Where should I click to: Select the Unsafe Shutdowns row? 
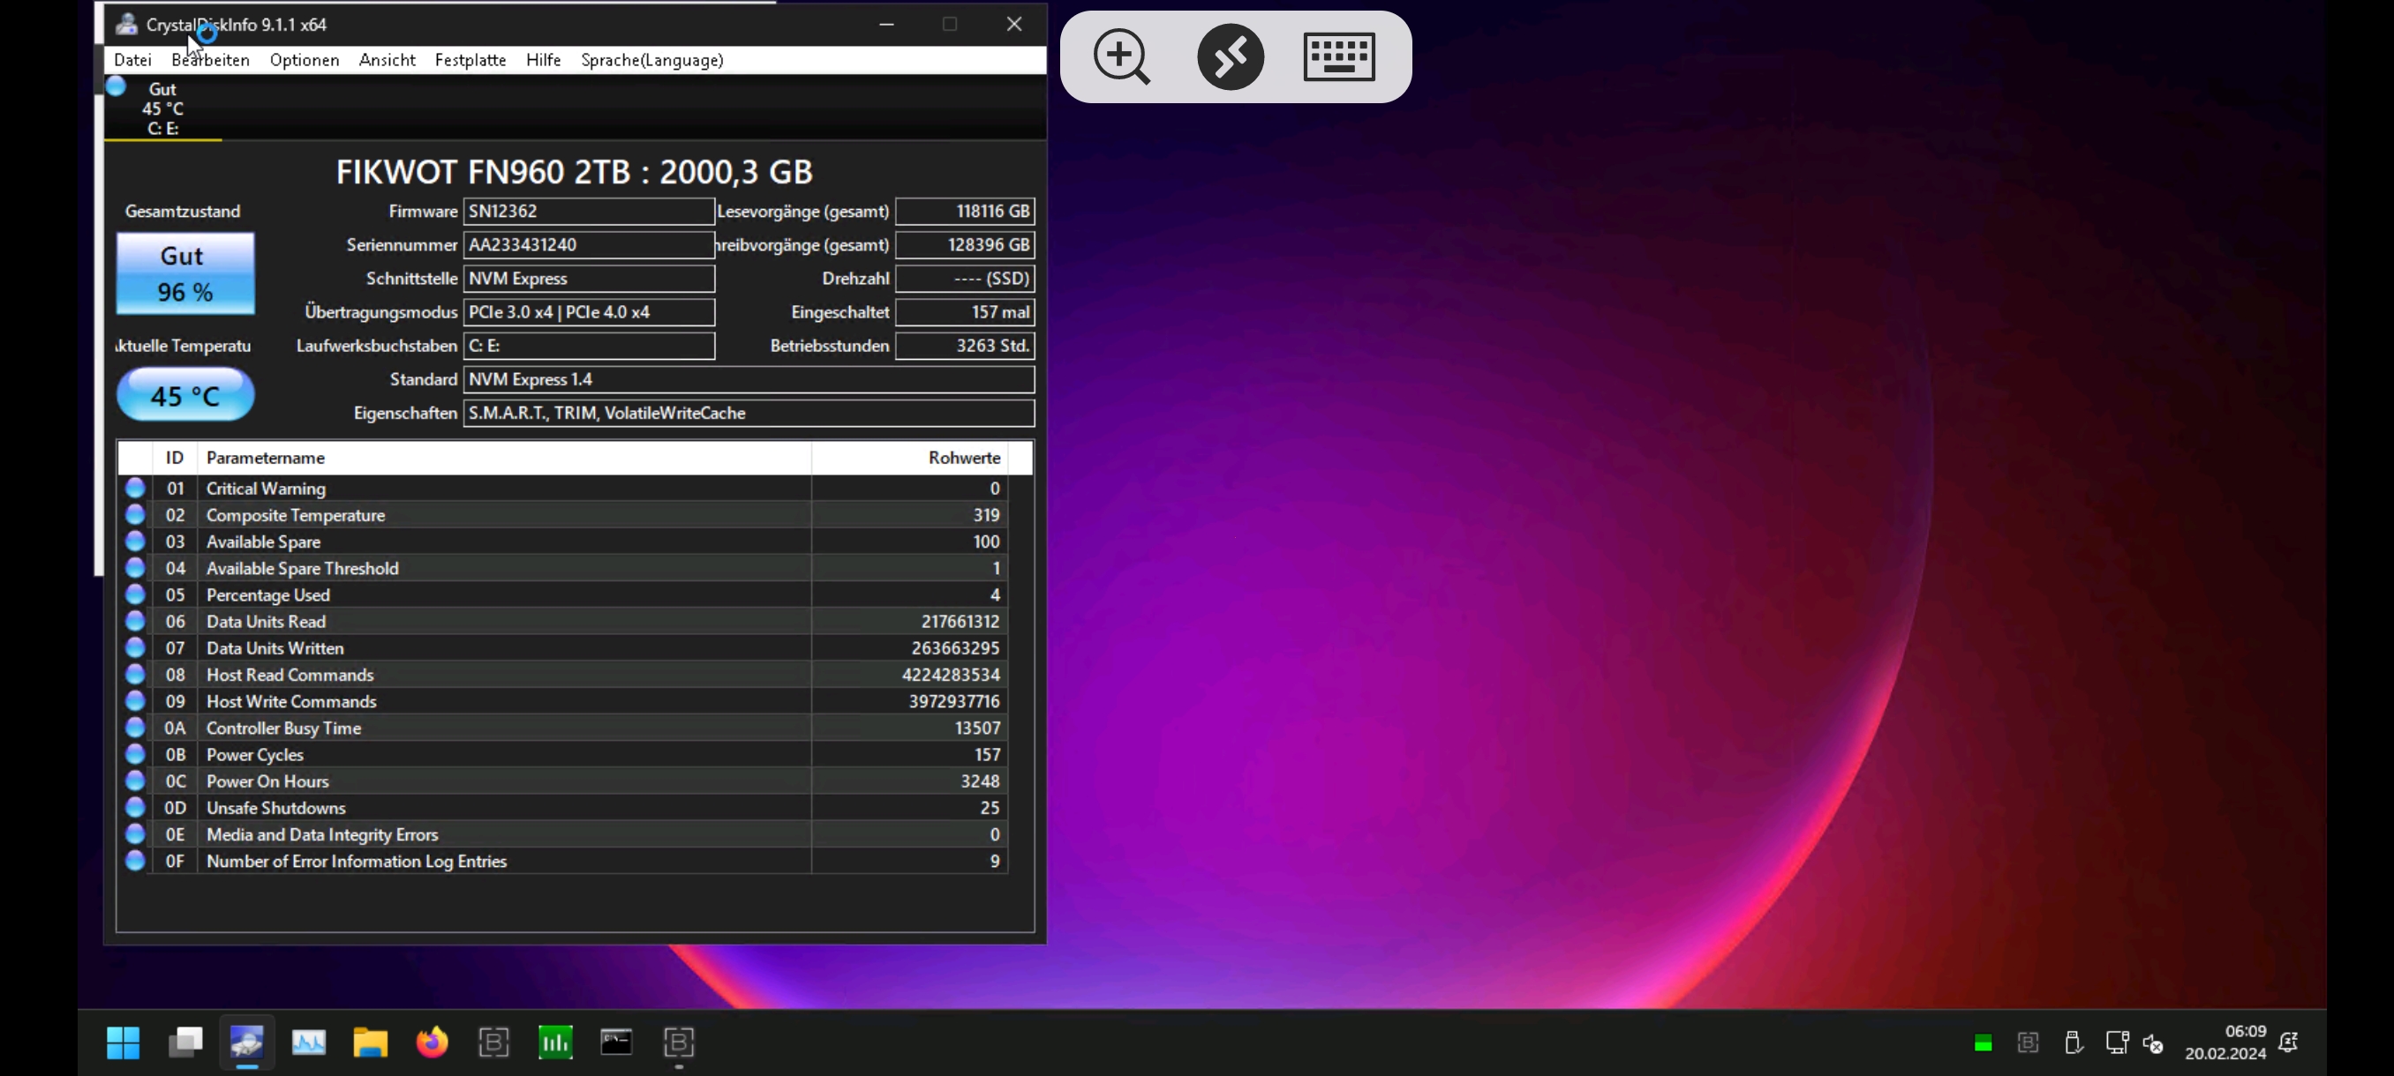click(x=558, y=808)
